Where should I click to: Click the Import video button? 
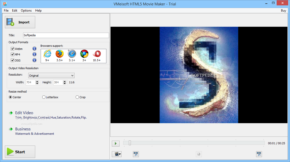point(20,22)
